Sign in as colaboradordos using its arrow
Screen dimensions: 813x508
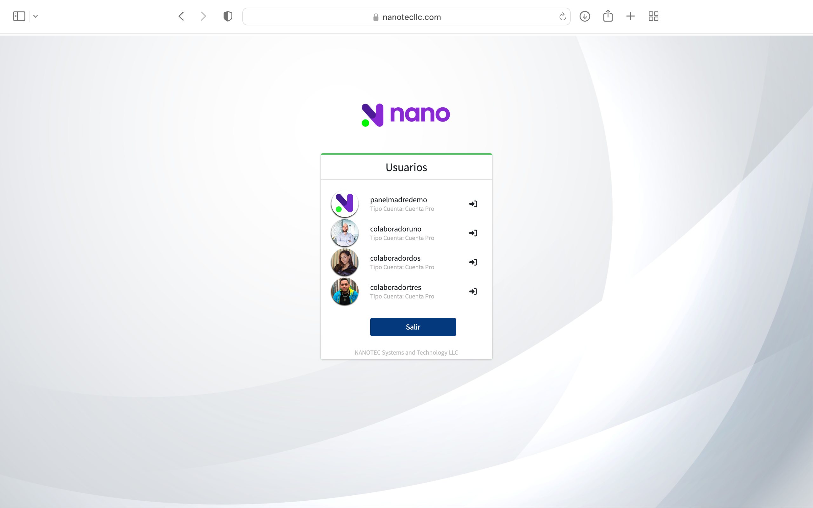(473, 262)
